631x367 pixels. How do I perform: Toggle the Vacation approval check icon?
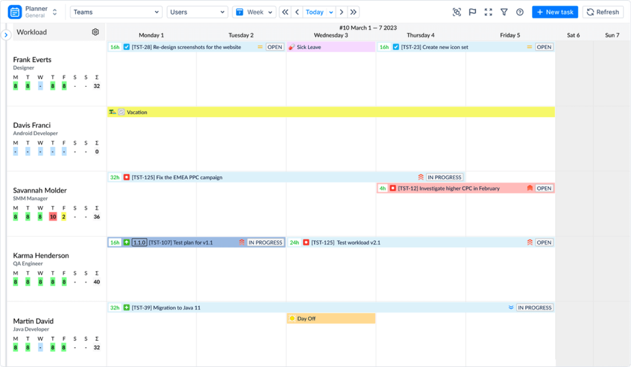(x=121, y=112)
